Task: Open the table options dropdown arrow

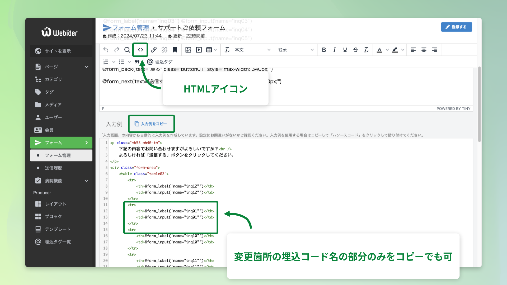Action: tap(215, 50)
